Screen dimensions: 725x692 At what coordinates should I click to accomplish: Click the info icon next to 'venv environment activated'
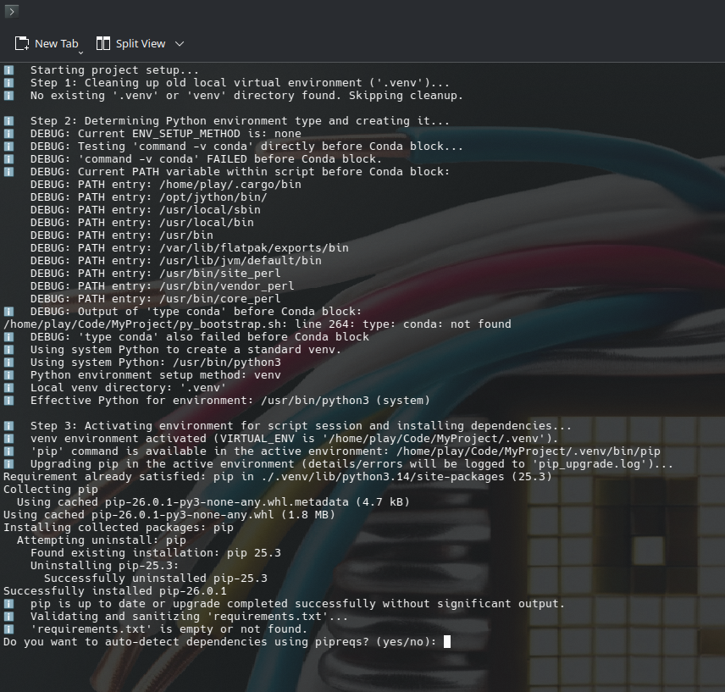pos(8,438)
